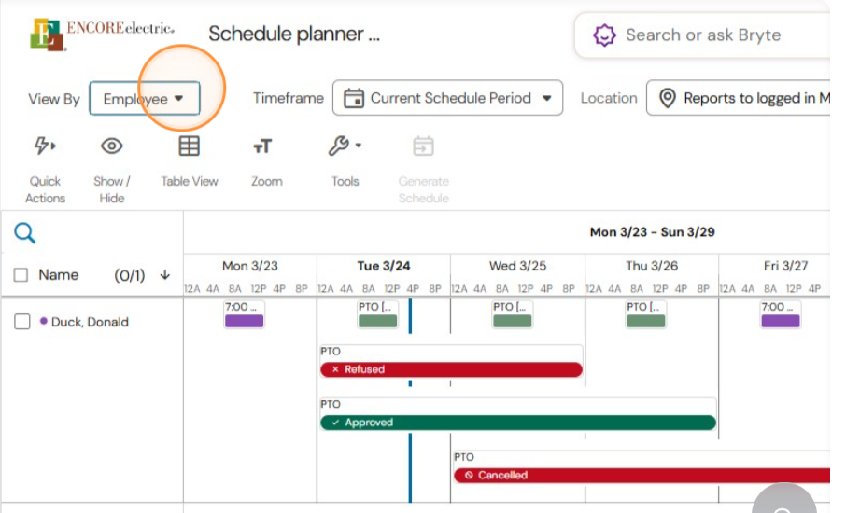Open the Current Schedule Period timeframe dropdown
This screenshot has height=513, width=846.
(x=448, y=98)
